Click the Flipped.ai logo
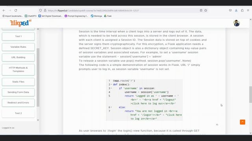The image size is (252, 141). [x=20, y=23]
